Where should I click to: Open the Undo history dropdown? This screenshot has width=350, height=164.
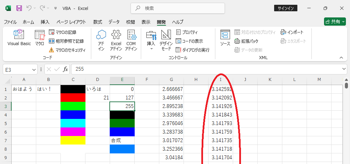click(35, 8)
